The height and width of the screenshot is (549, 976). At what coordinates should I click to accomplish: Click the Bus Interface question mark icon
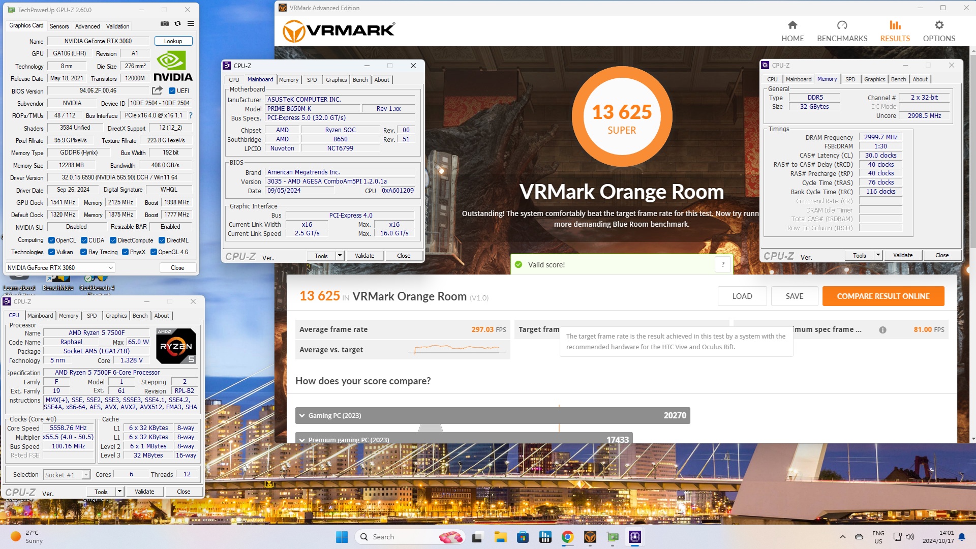point(191,115)
